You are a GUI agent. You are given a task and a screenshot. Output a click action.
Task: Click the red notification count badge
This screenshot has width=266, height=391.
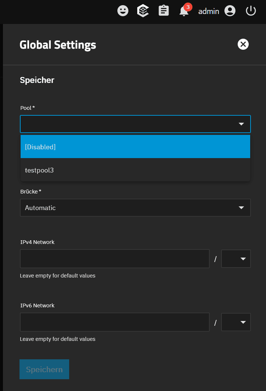click(188, 7)
